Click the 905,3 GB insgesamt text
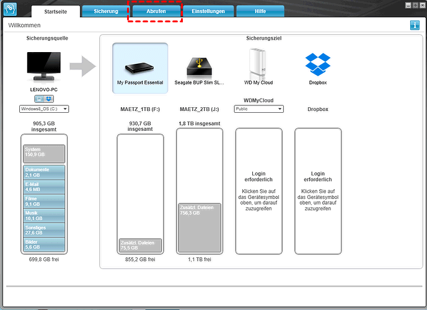 click(x=44, y=126)
